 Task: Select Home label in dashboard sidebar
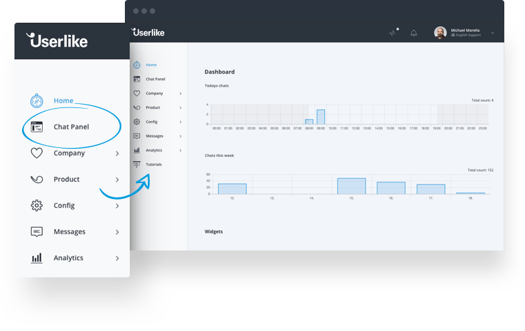[x=151, y=65]
